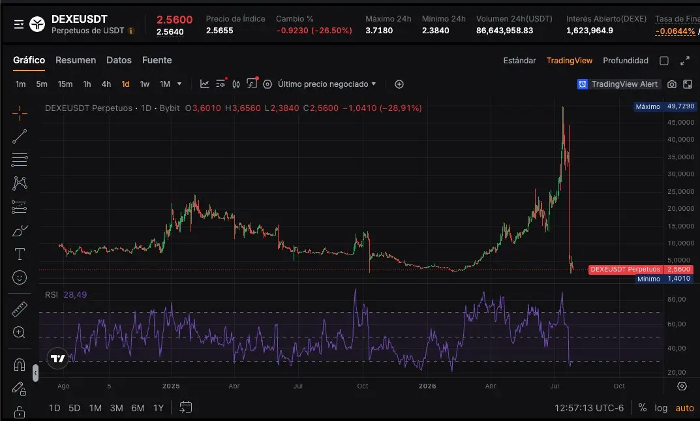
Task: Expand more timeframes dropdown arrow after 1M
Action: 179,84
